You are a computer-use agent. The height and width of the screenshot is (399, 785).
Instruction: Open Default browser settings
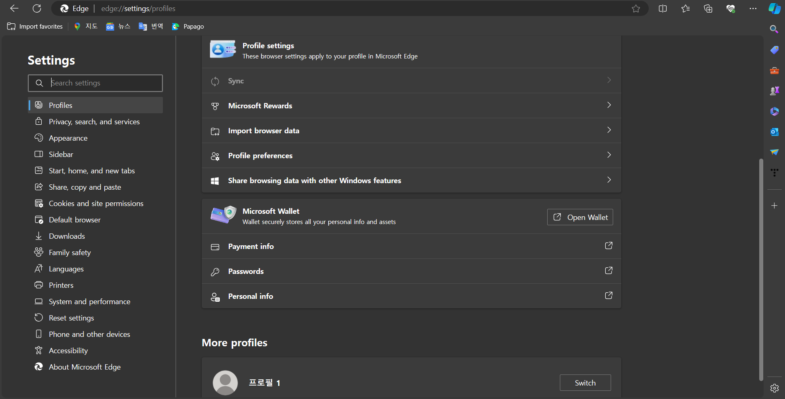(x=95, y=220)
